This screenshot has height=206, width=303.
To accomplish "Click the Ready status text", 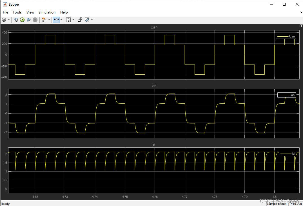I will coord(5,204).
